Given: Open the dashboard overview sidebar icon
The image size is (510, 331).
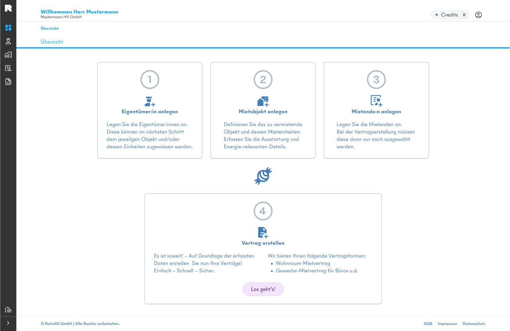Looking at the screenshot, I should coord(8,28).
